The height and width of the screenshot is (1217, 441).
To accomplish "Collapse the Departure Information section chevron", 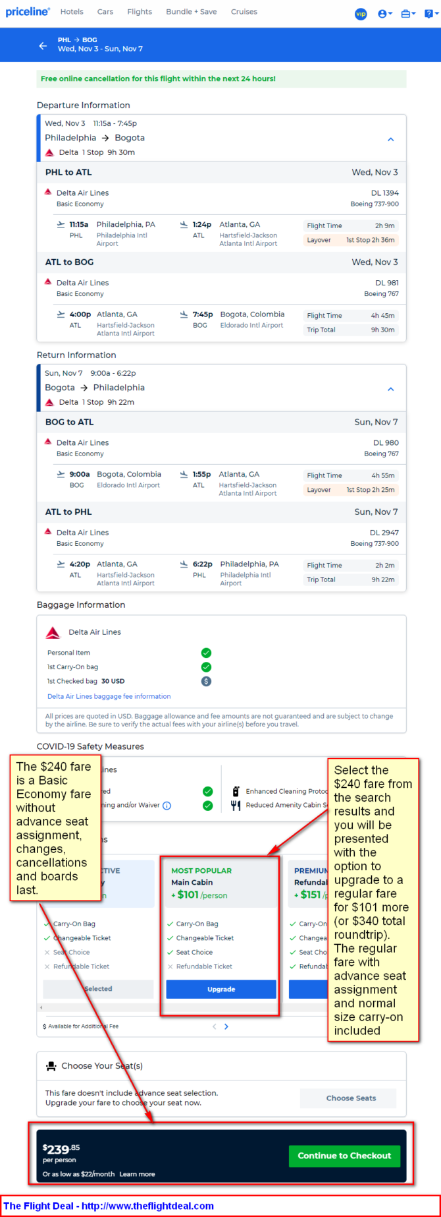I will 390,139.
